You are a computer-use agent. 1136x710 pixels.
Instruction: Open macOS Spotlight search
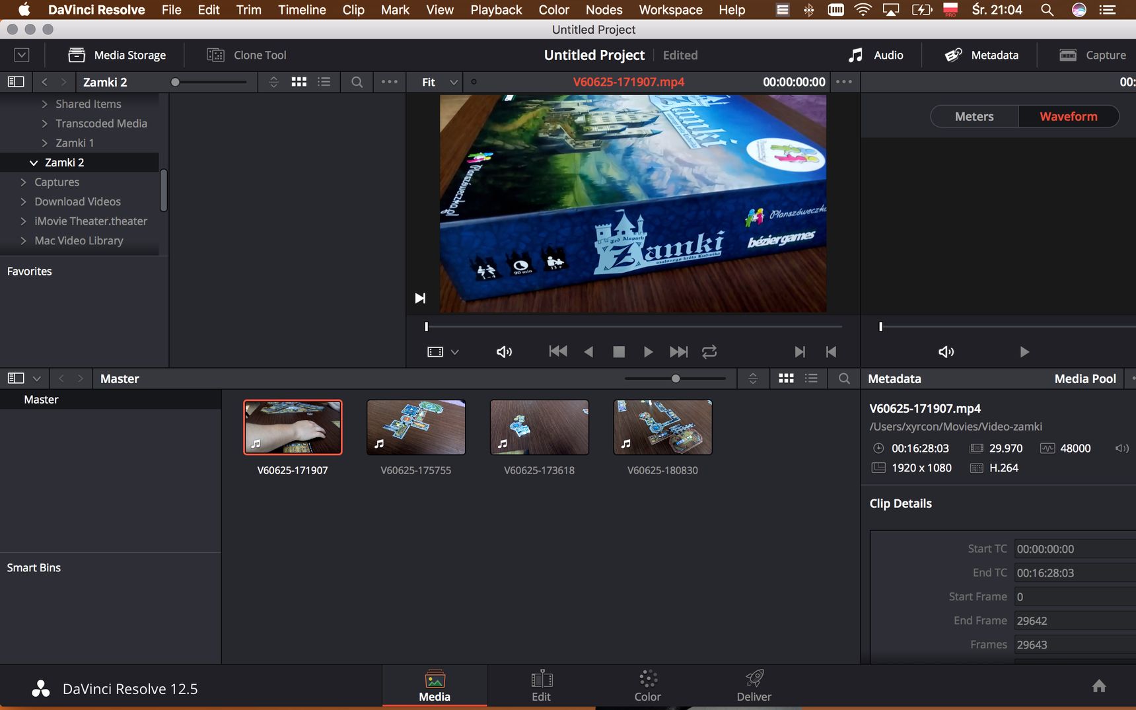click(1047, 10)
